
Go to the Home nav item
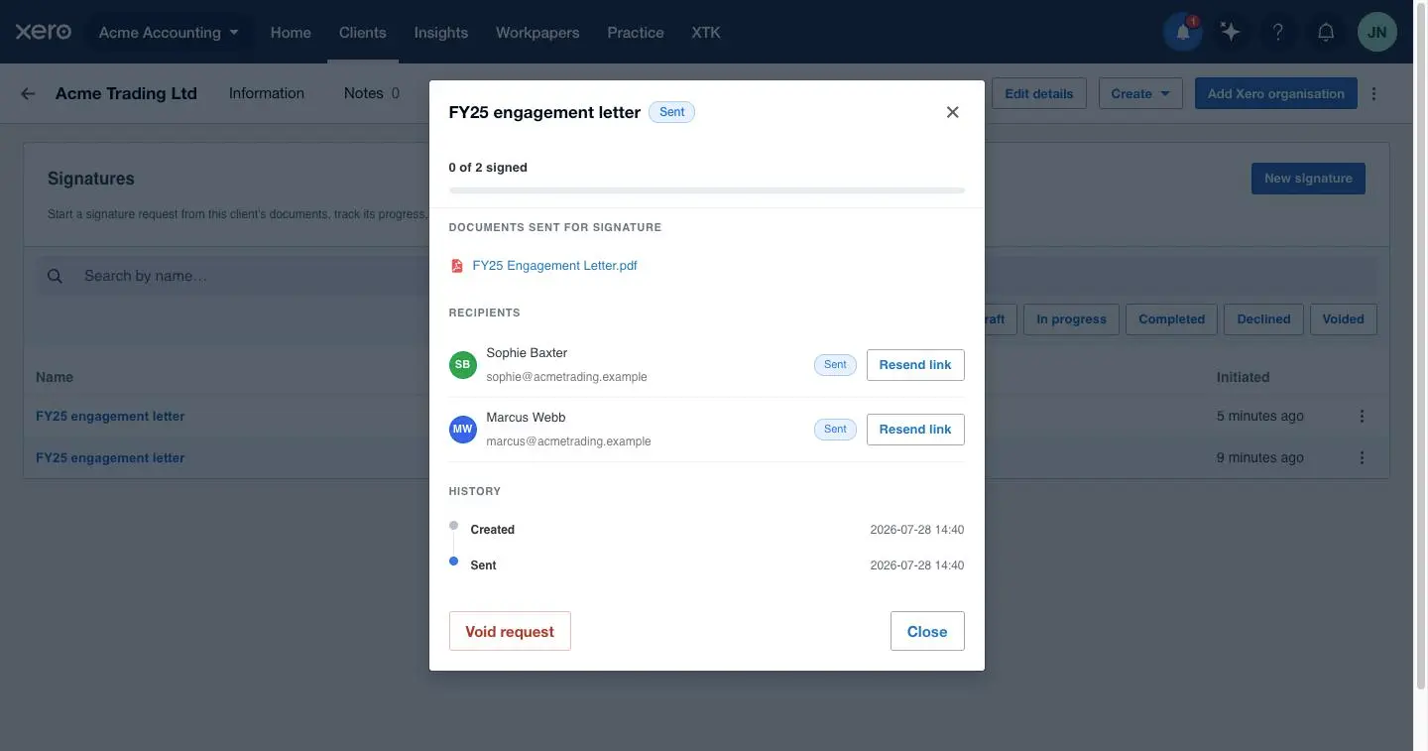tap(291, 32)
